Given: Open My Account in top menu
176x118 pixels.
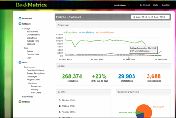Looking at the screenshot, I should tap(145, 5).
